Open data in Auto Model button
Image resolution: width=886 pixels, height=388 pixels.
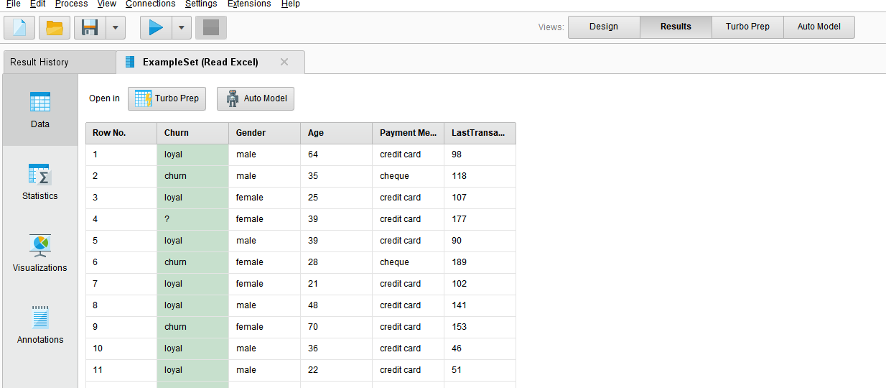coord(256,98)
